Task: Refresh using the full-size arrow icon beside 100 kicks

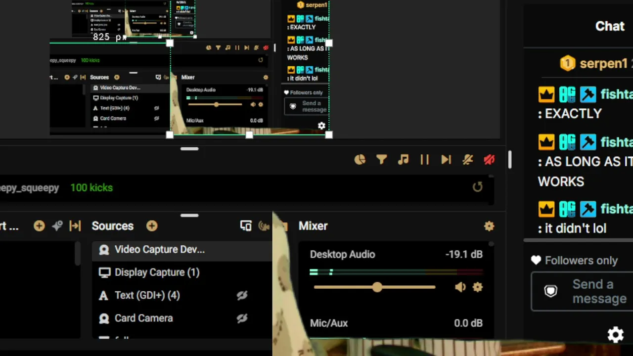Action: tap(477, 187)
